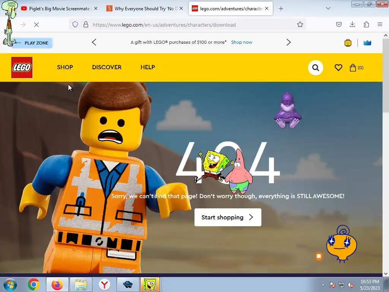Open the HELP menu
Screen dimensions: 389x292
(x=148, y=67)
